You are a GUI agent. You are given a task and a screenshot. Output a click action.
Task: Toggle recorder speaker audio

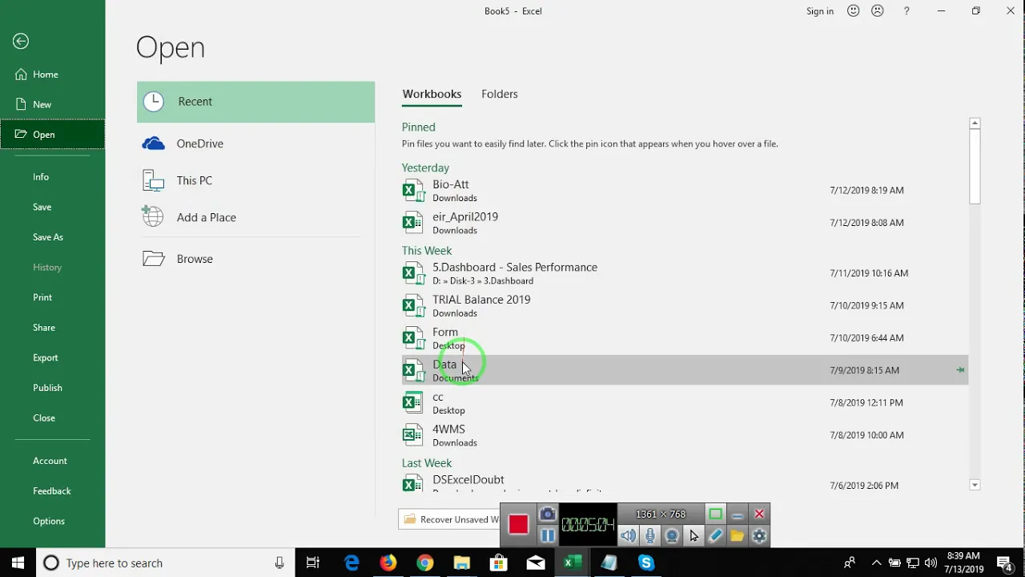point(629,536)
